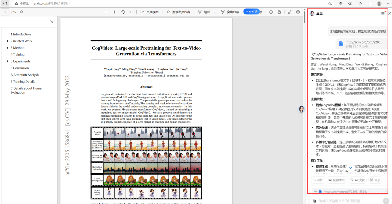Screen dimensions: 392x204
Task: Go to 4 Training in outline
Action: point(17,54)
